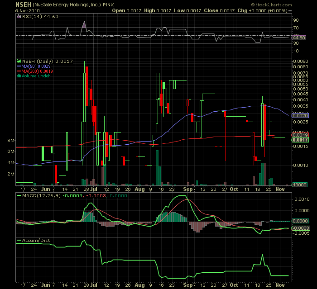Click the company name NuState Energy Holdings, Inc.
Viewport: 317px width, 289px height.
pos(67,5)
